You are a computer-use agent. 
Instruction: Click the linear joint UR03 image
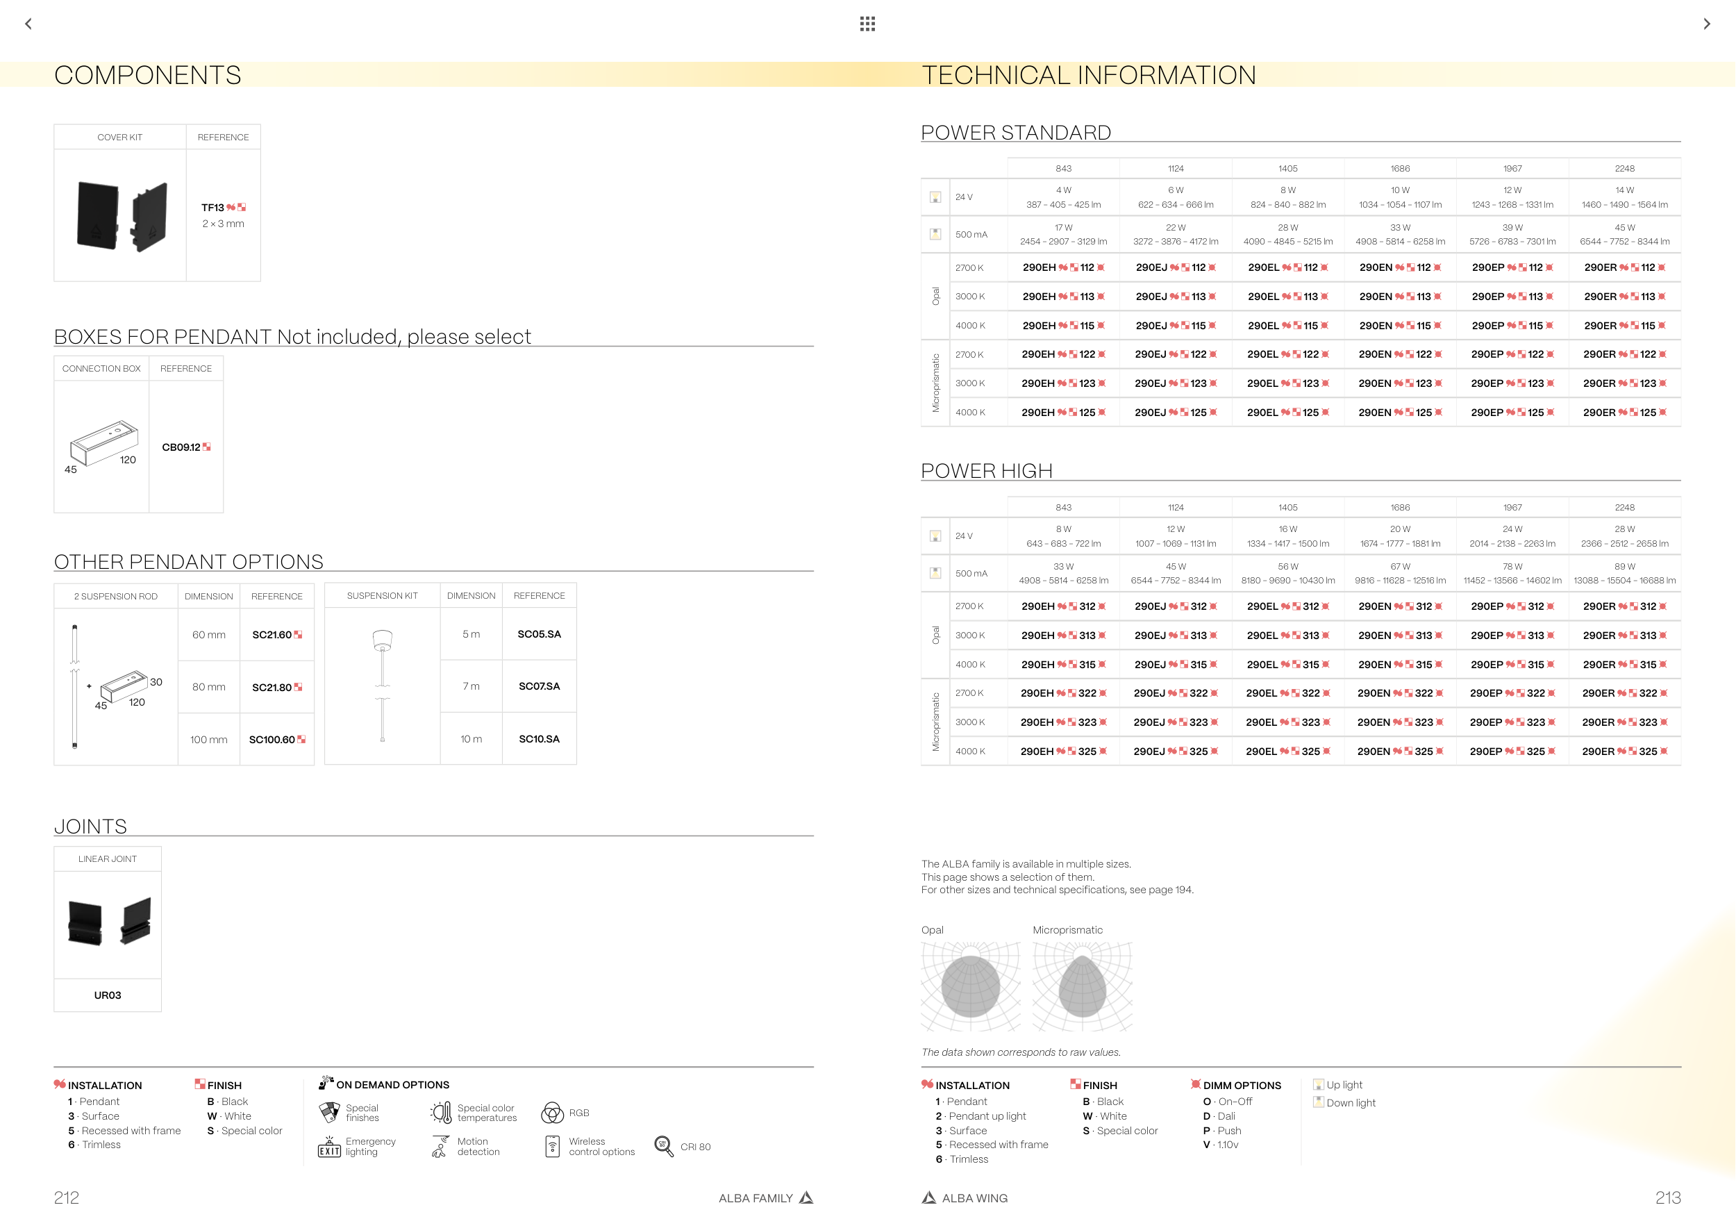point(108,922)
